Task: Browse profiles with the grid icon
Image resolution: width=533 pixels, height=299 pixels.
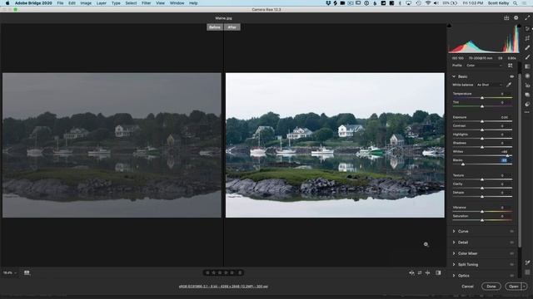Action: click(x=510, y=66)
